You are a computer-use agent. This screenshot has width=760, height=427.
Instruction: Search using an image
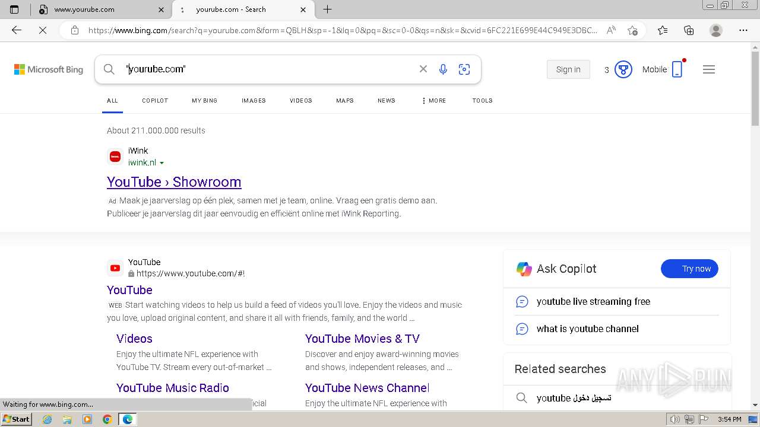point(464,69)
